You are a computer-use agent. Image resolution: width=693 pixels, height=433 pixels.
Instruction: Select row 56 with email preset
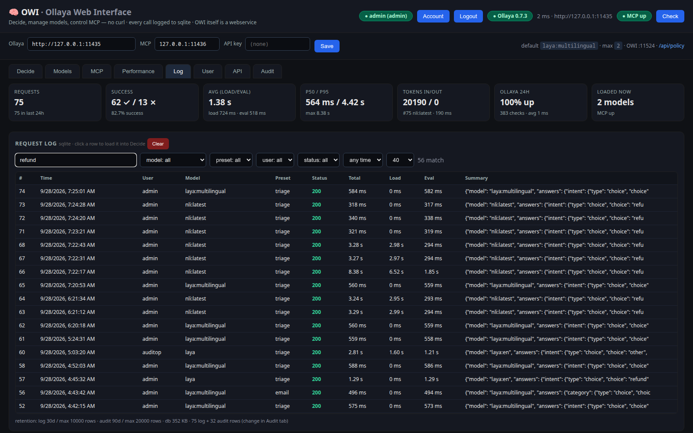pos(346,393)
